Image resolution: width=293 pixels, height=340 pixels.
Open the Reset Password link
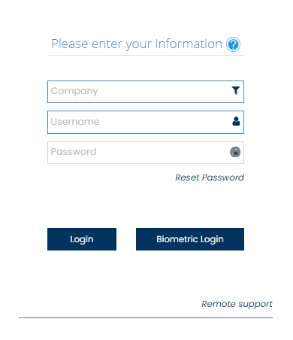tap(210, 178)
